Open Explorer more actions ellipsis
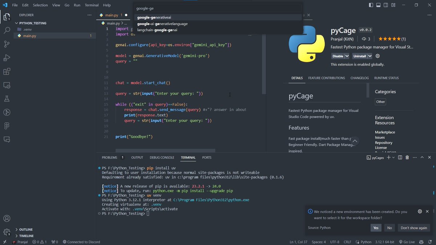 (89, 15)
